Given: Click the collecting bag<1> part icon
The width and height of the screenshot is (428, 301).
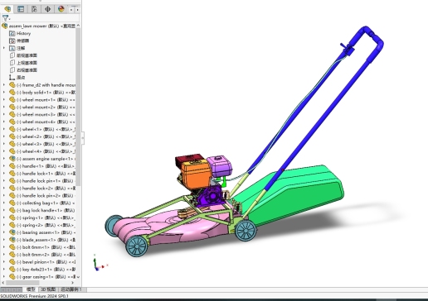Looking at the screenshot, I should point(12,203).
